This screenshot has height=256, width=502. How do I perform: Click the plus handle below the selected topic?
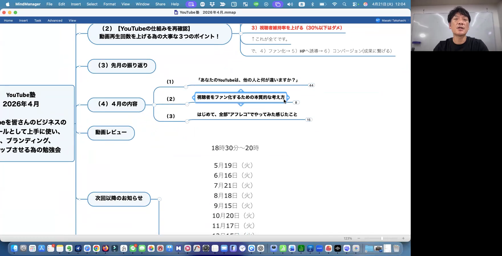(x=241, y=104)
